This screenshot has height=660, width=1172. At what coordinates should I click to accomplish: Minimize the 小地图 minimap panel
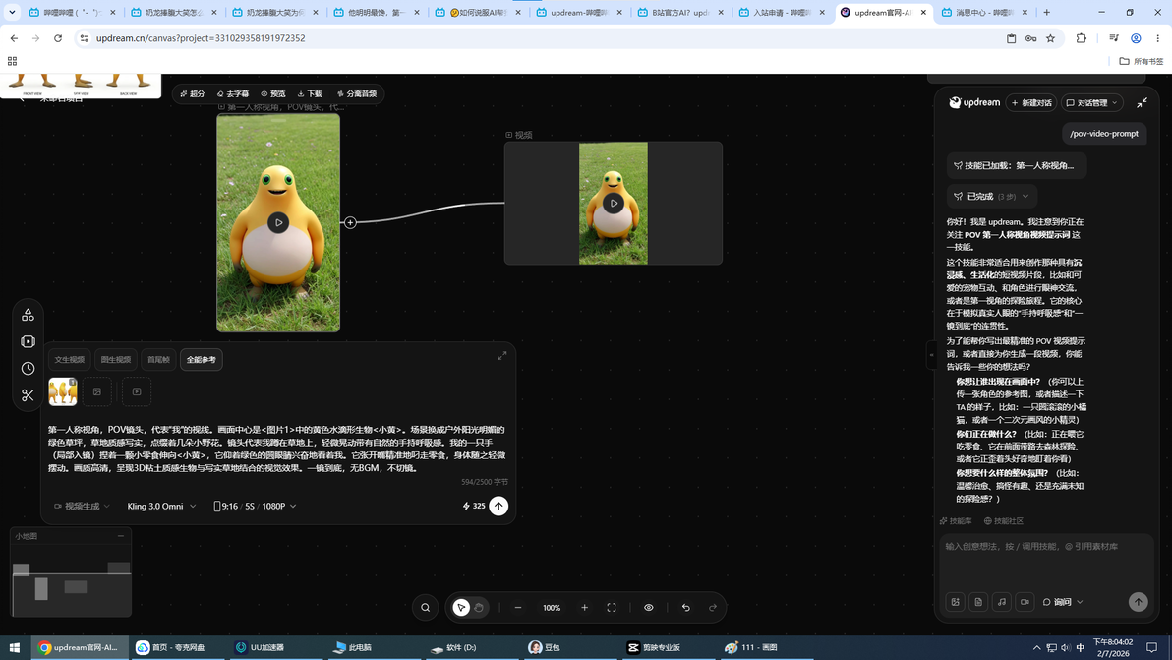[x=120, y=536]
